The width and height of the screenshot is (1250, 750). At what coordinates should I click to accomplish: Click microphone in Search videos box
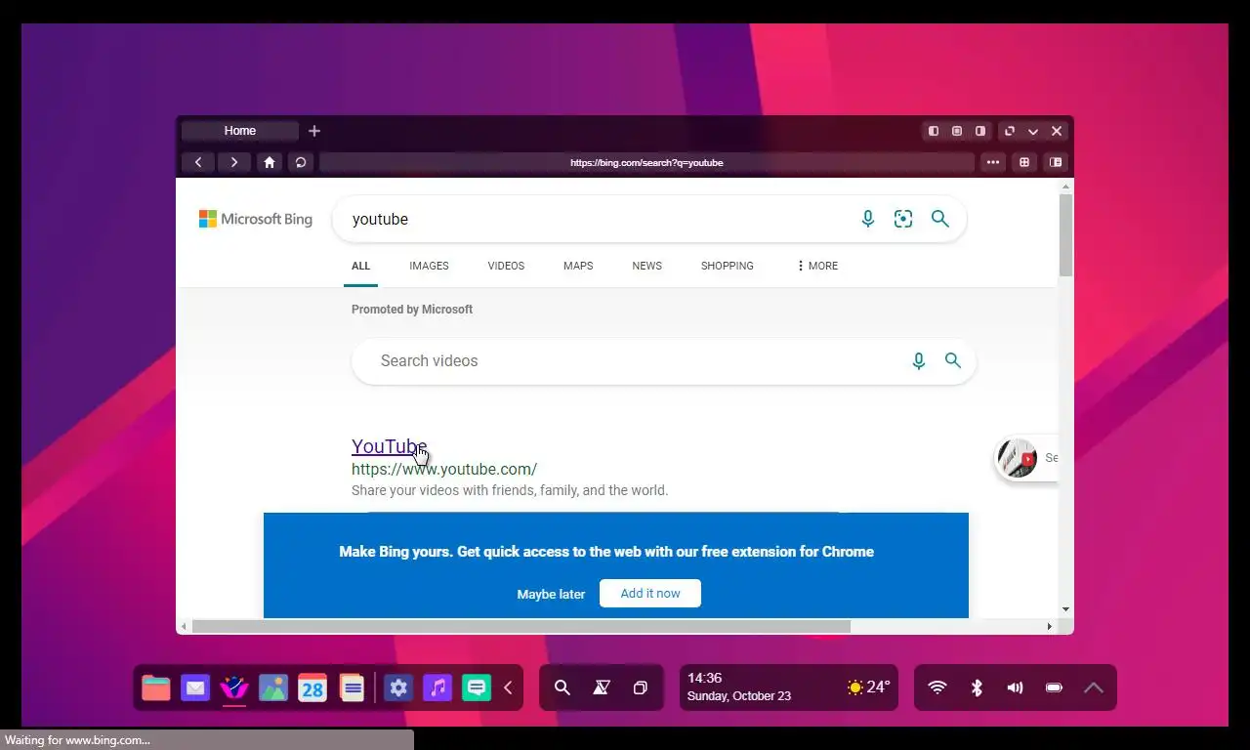[918, 361]
